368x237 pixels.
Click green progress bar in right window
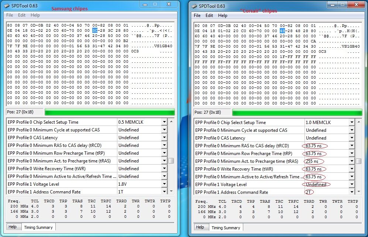click(x=297, y=112)
